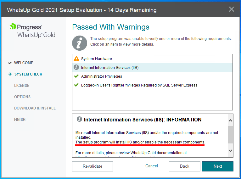Click the Progress logo icon

13,26
